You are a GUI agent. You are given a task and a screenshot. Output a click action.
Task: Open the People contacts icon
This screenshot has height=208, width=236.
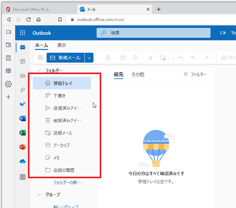[23, 76]
